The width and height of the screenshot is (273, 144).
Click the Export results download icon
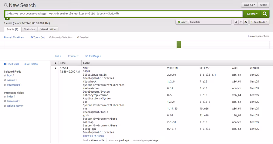coord(241,22)
